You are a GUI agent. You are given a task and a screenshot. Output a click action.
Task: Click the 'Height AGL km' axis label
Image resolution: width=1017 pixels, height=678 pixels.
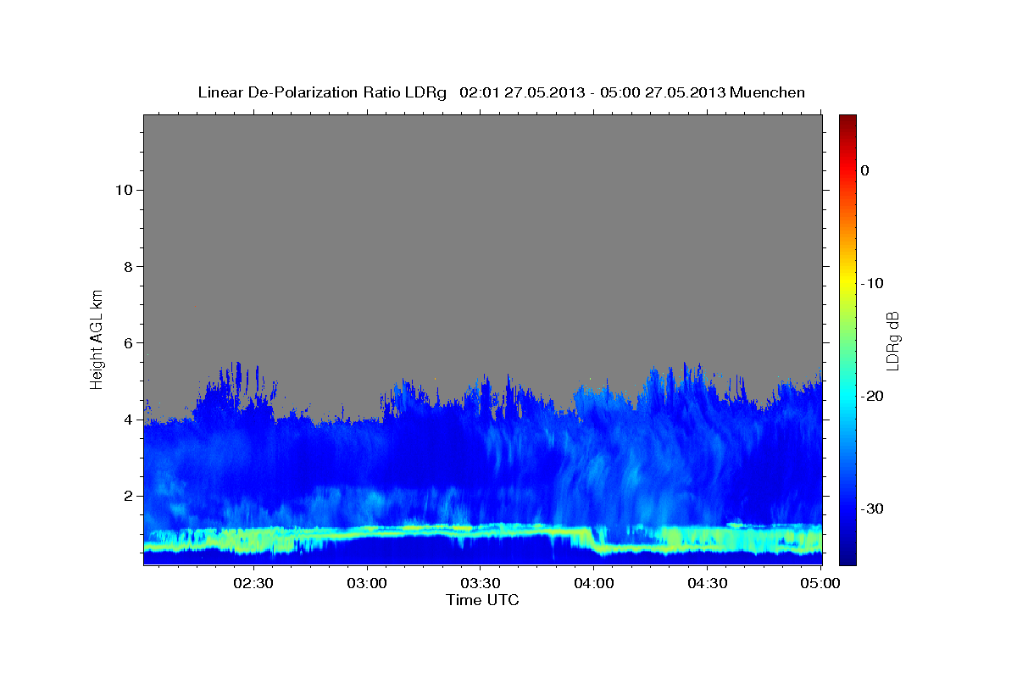click(x=97, y=338)
